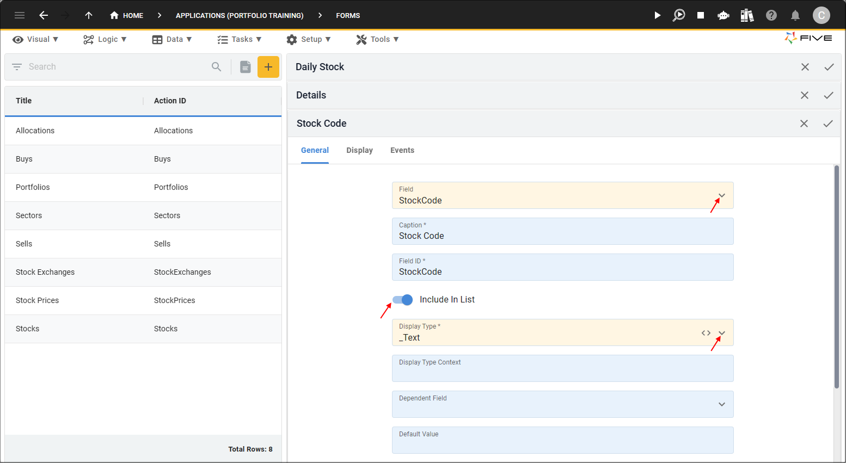The image size is (846, 463).
Task: Open the hamburger navigation menu
Action: pyautogui.click(x=20, y=15)
